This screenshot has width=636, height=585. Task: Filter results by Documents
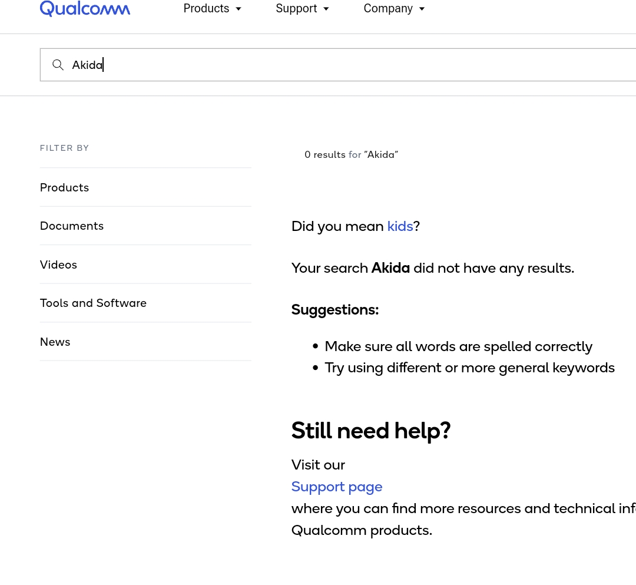pos(145,226)
